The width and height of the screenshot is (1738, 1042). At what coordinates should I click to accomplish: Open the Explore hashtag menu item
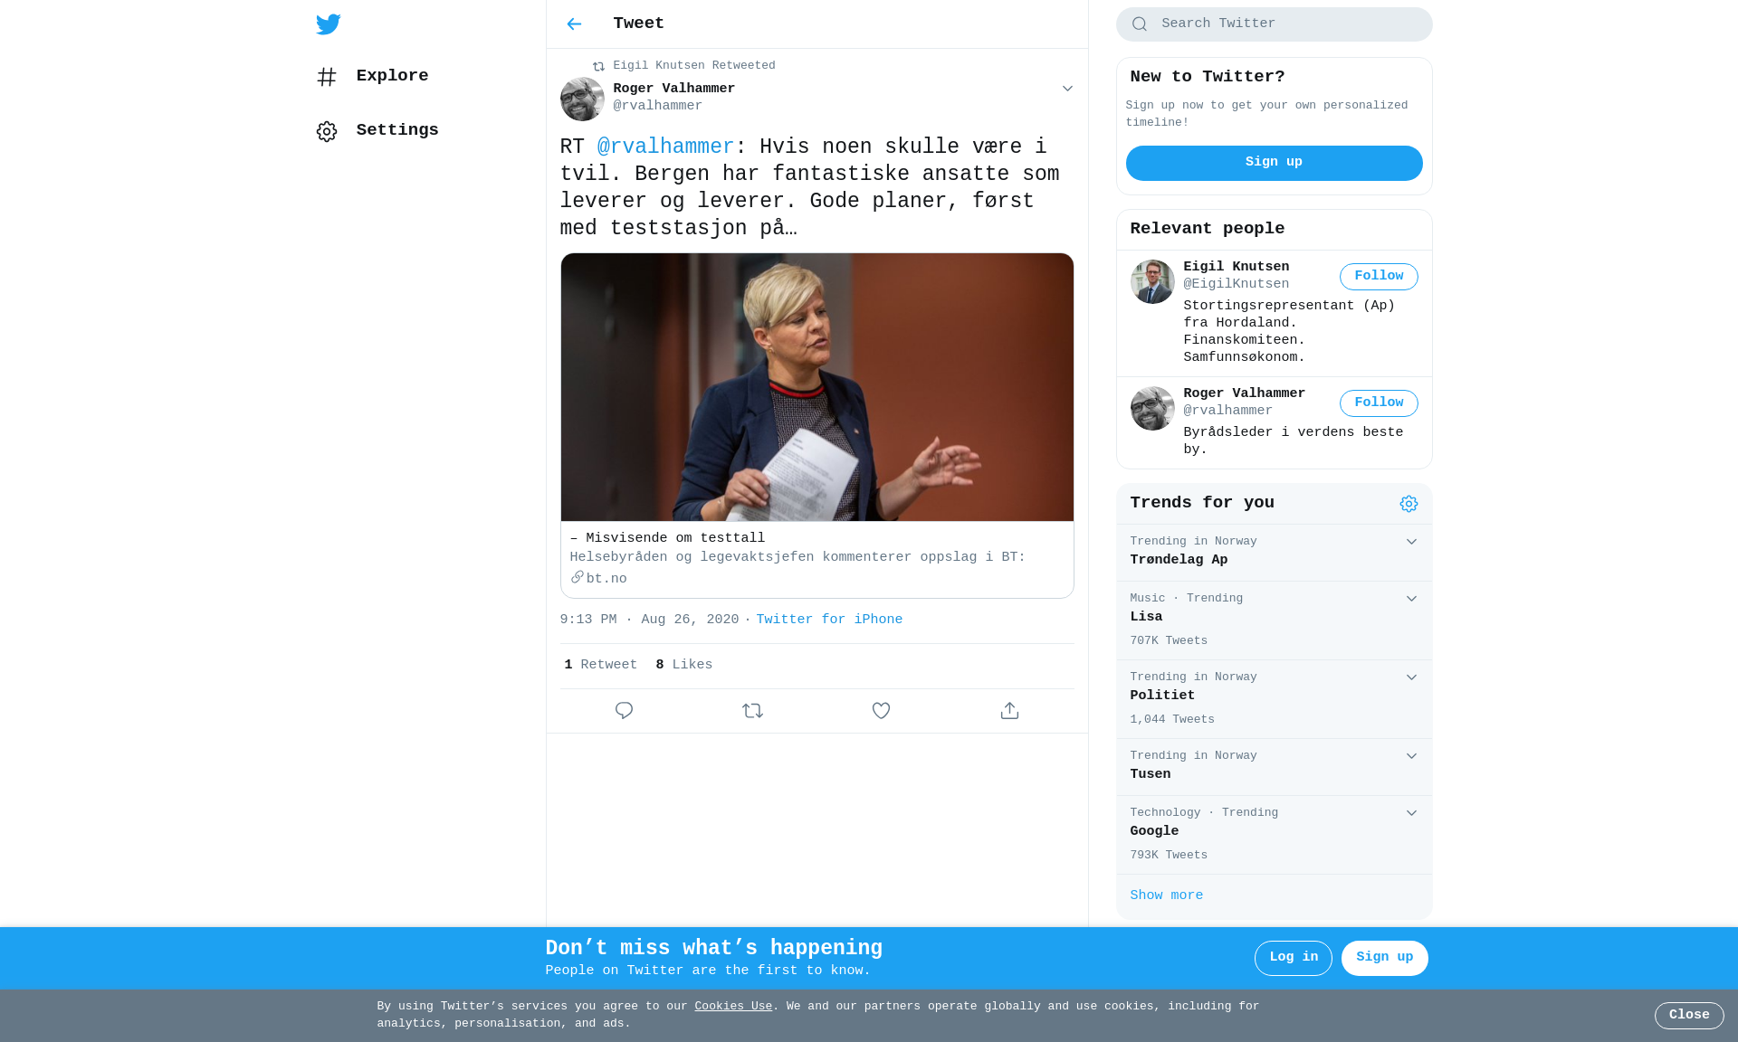(373, 77)
